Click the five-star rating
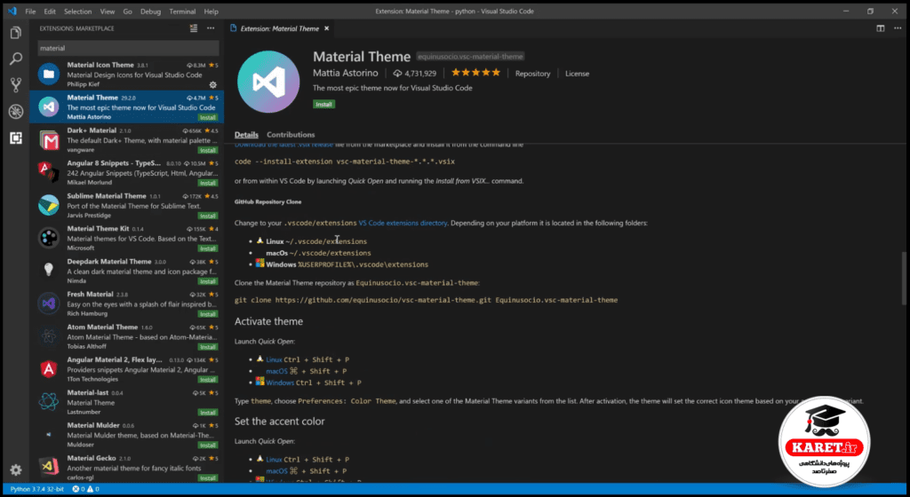The height and width of the screenshot is (497, 910). (476, 73)
